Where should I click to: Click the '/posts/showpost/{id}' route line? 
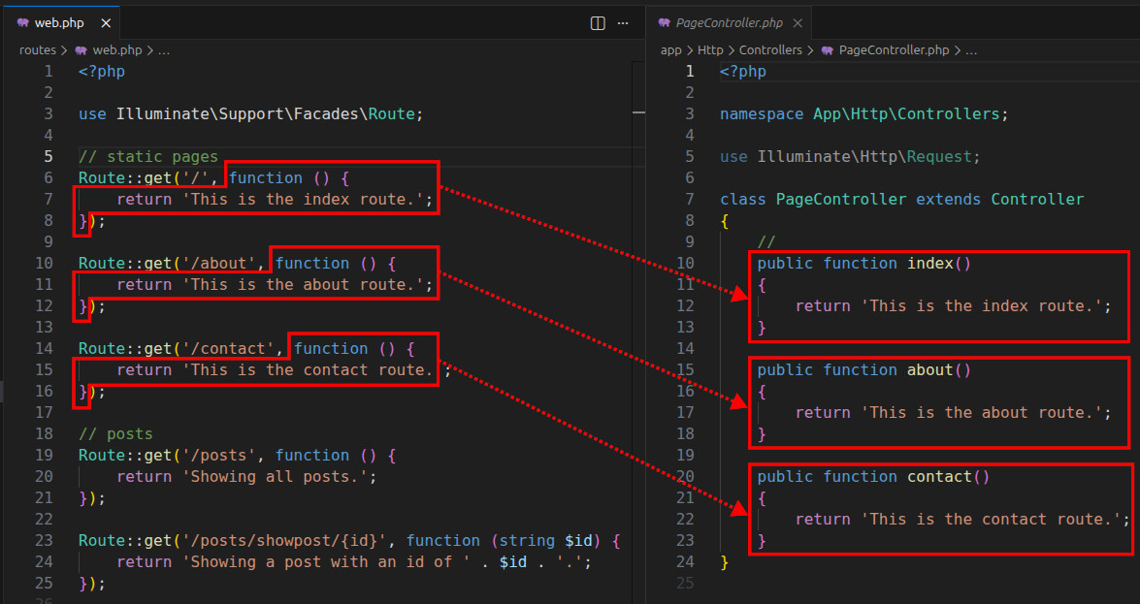[x=349, y=541]
